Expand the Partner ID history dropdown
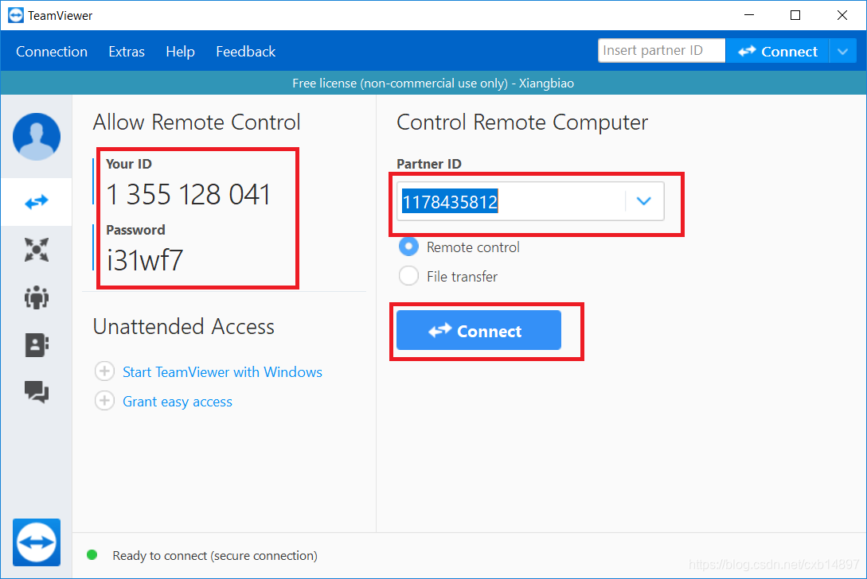Screen dimensions: 867x579 click(x=644, y=201)
